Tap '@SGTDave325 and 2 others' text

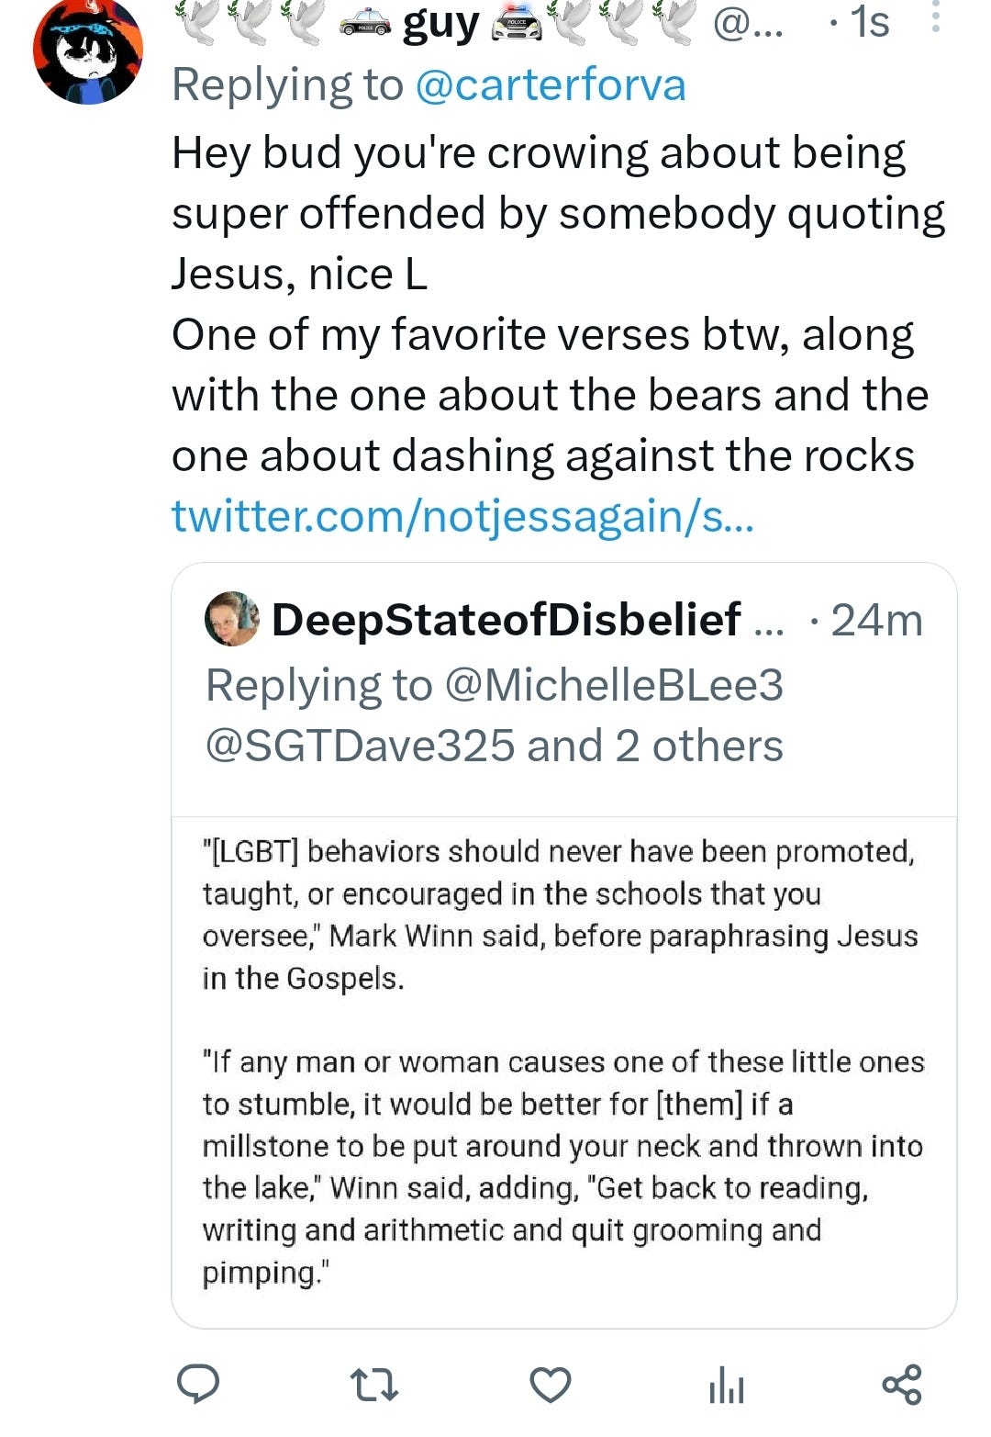[495, 746]
